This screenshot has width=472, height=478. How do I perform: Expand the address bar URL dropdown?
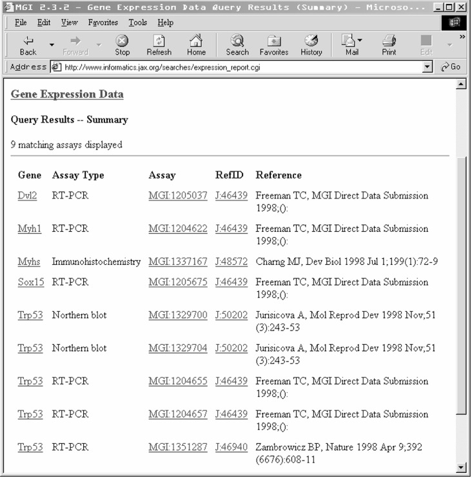(x=428, y=67)
